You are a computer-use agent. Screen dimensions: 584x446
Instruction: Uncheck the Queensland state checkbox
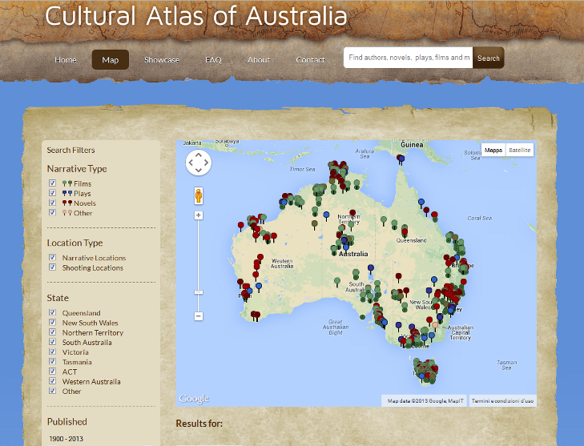tap(53, 313)
